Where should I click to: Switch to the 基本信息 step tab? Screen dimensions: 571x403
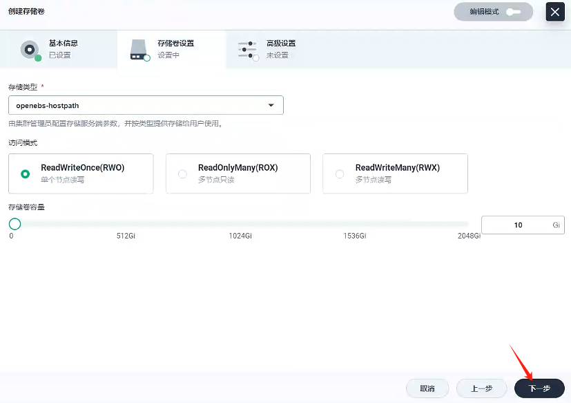click(59, 50)
